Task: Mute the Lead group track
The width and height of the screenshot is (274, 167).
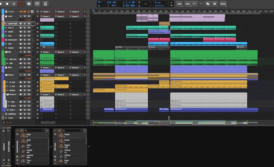Action: pyautogui.click(x=29, y=16)
